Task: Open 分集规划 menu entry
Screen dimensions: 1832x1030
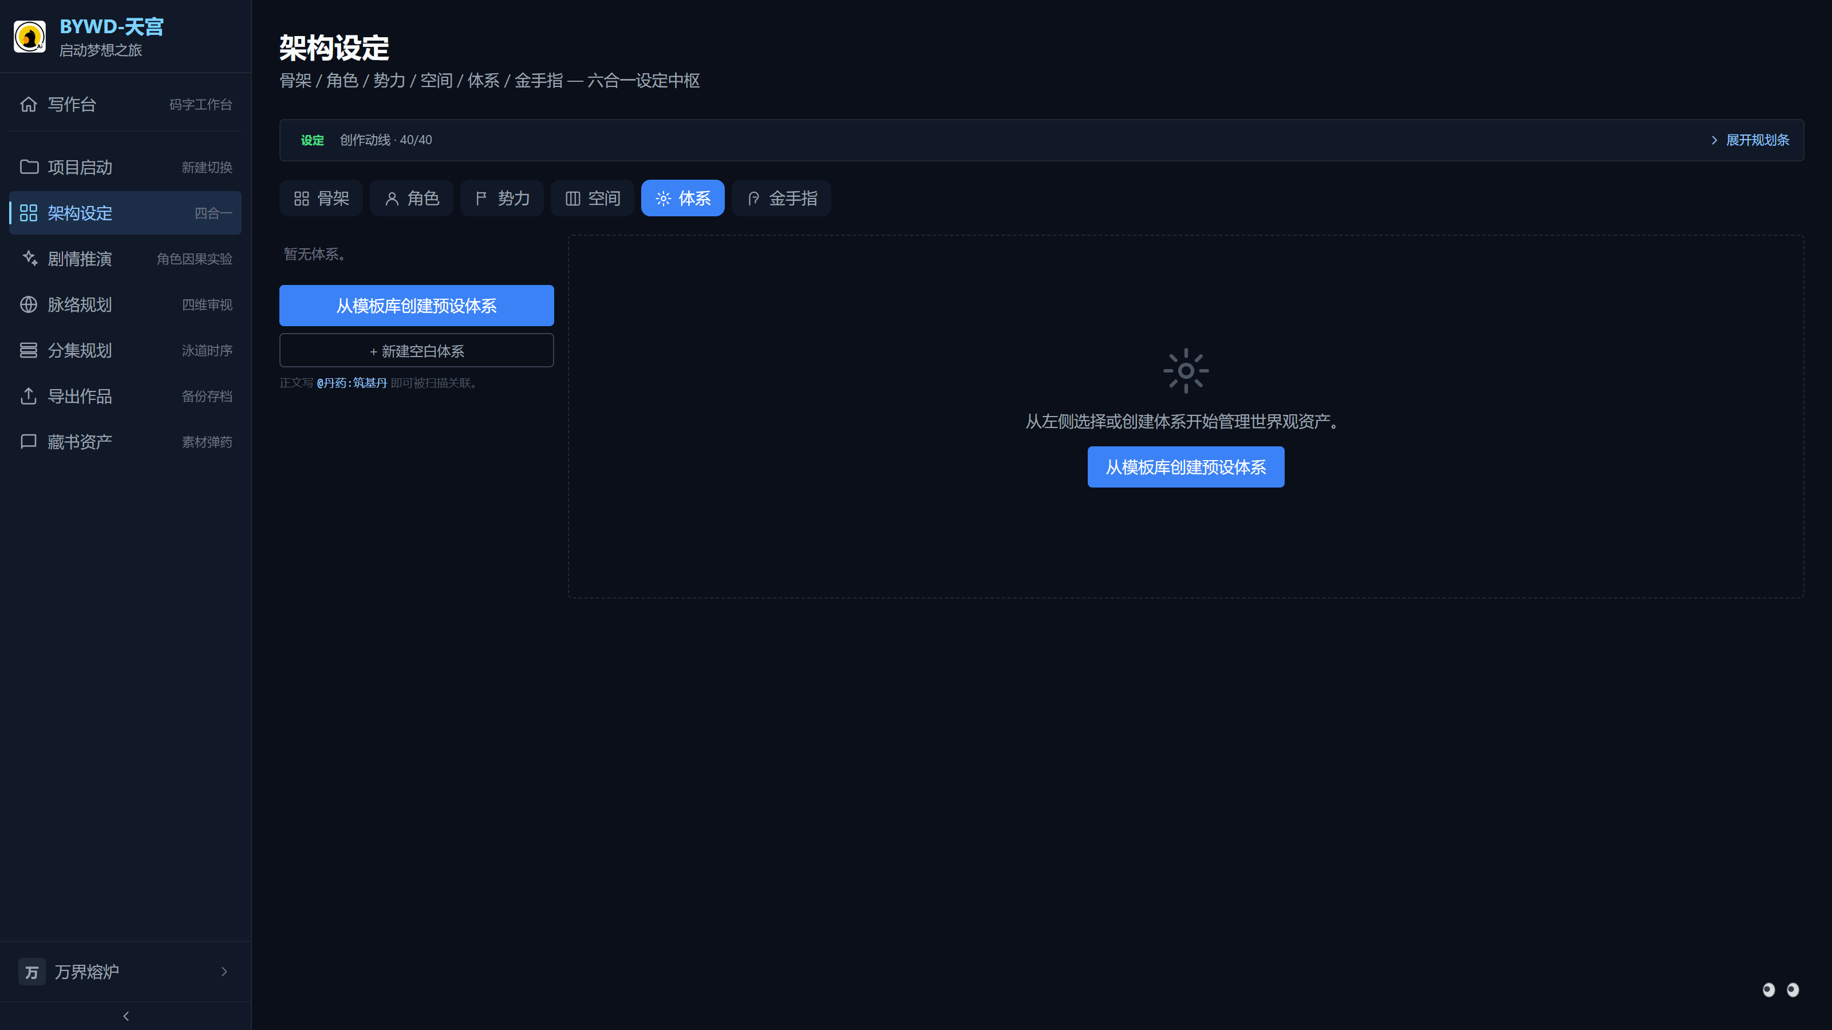Action: tap(125, 350)
